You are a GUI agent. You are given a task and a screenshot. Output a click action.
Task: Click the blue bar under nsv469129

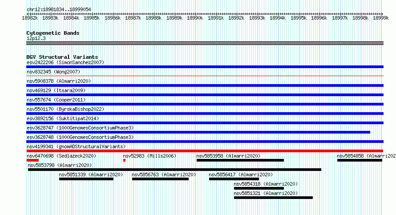coord(205,95)
